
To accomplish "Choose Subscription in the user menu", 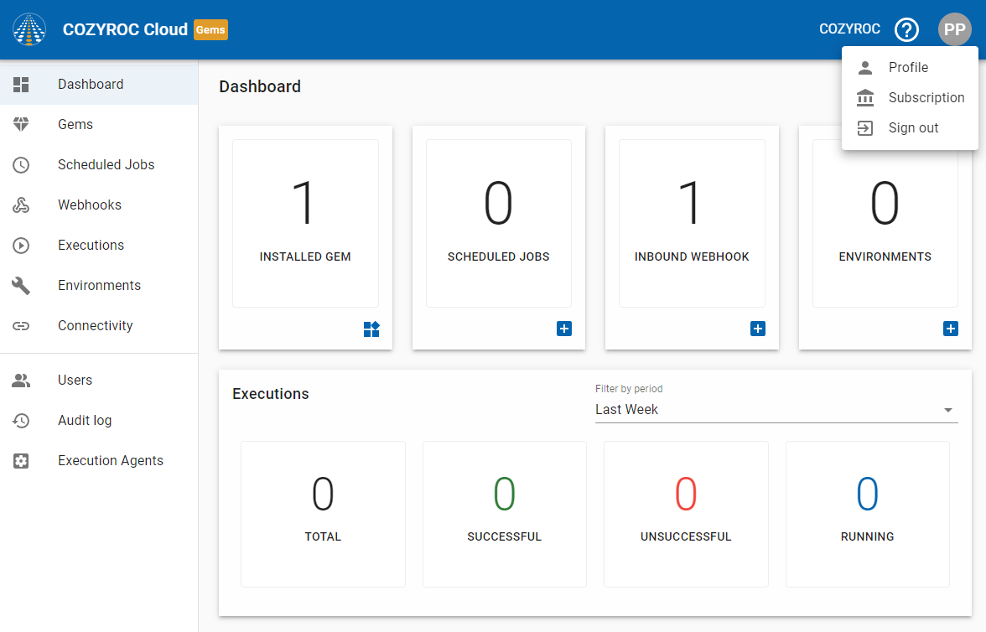I will [926, 98].
